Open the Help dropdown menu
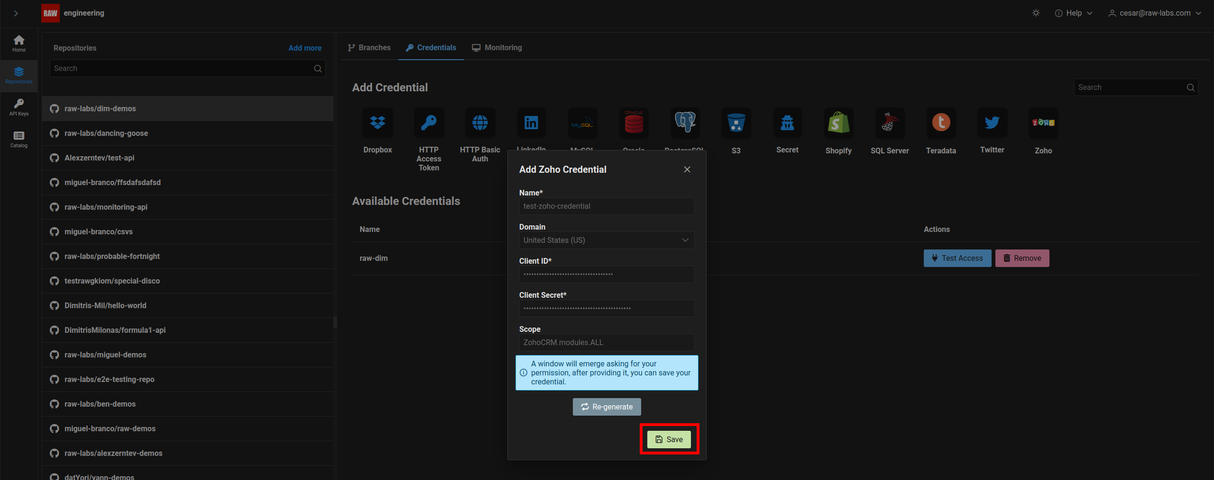Viewport: 1214px width, 480px height. pyautogui.click(x=1074, y=13)
